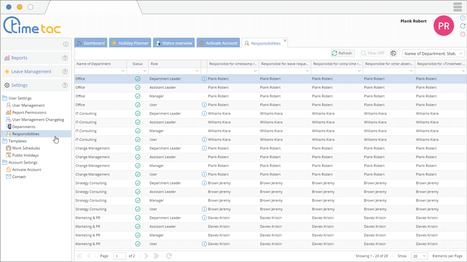
Task: Click the red power/logout icon
Action: [462, 34]
